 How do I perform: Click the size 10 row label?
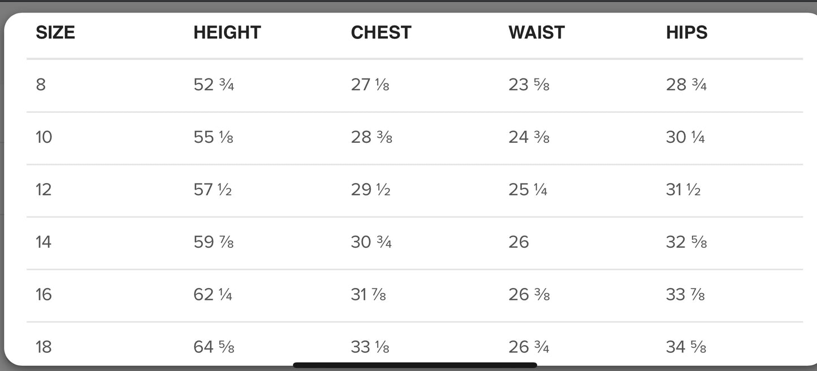(44, 137)
